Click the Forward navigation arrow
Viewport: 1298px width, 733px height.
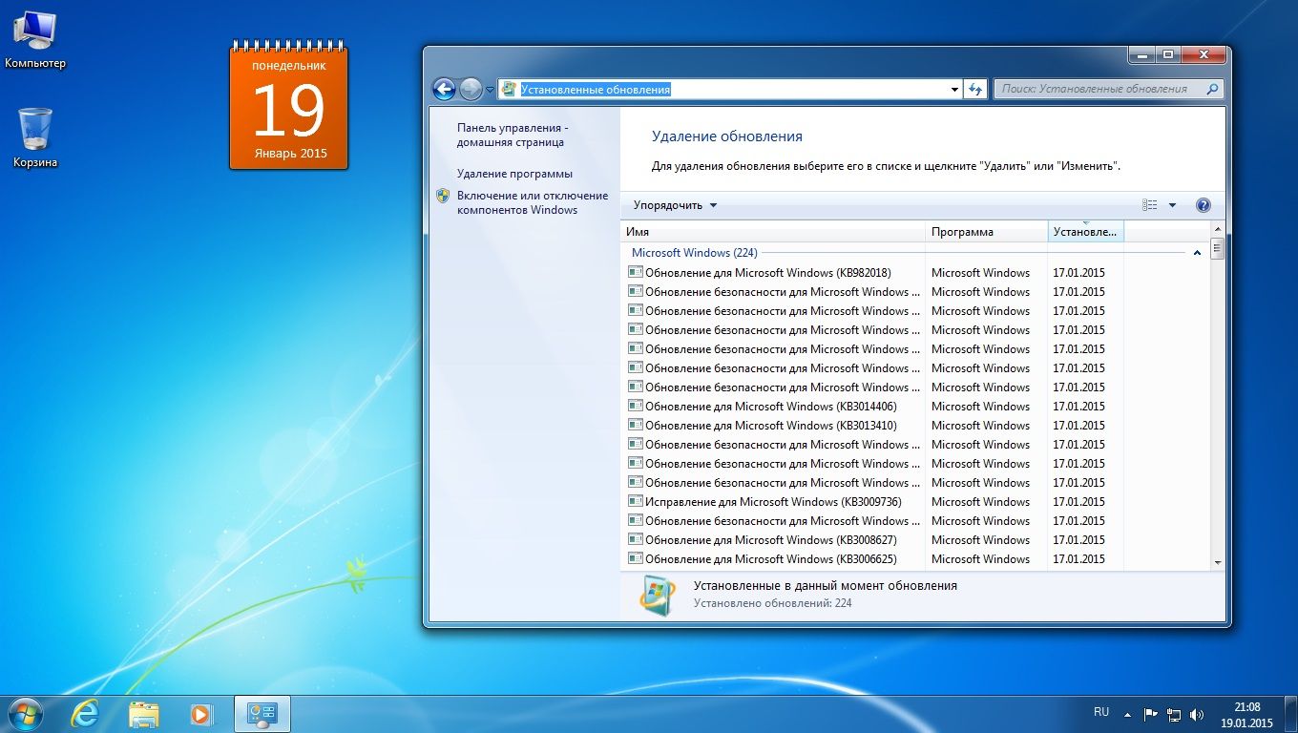471,89
